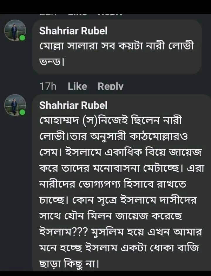Image resolution: width=211 pixels, height=276 pixels.
Task: Tap the cut-off Reply button at top edge
Action: (110, 15)
